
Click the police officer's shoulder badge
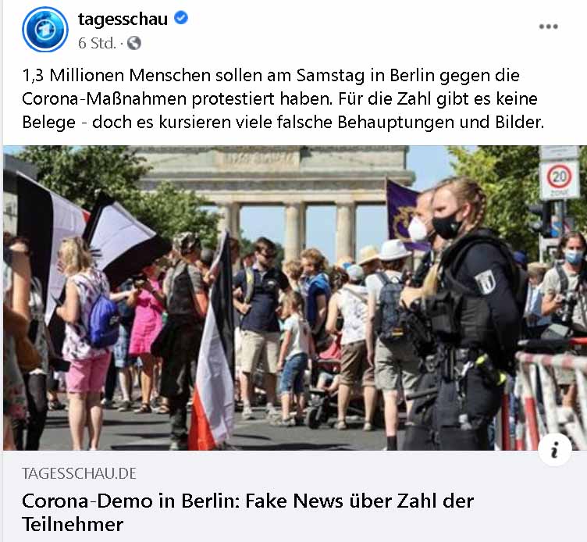point(486,282)
